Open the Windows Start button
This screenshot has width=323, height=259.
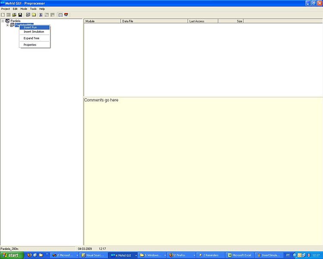coord(12,255)
